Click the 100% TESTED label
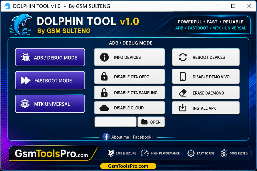Viewport: 257px width, 171px height. (x=239, y=153)
